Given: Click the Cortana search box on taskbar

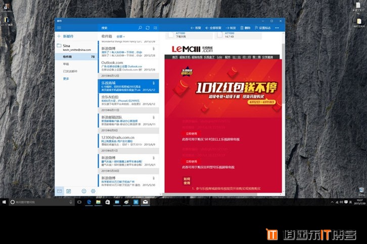Looking at the screenshot, I should click(41, 202).
